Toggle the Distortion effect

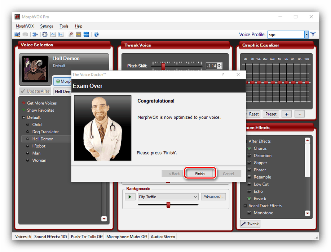pos(249,156)
